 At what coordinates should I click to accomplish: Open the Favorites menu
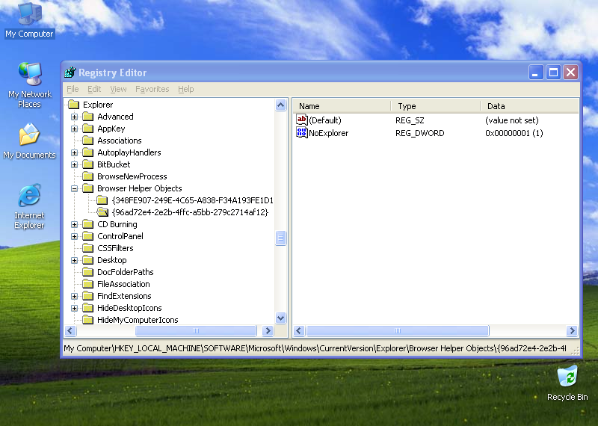pos(152,89)
